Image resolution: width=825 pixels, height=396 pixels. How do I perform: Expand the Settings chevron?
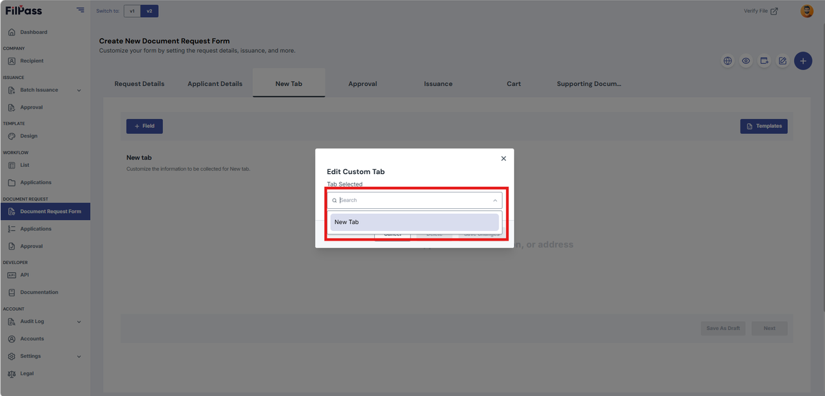[79, 356]
